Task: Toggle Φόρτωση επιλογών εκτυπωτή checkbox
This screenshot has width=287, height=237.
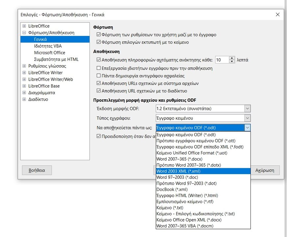Action: (x=98, y=42)
